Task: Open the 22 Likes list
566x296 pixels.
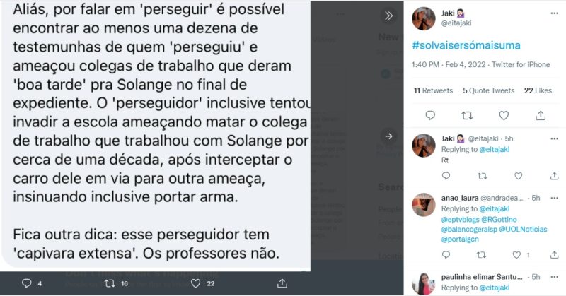Action: 538,90
